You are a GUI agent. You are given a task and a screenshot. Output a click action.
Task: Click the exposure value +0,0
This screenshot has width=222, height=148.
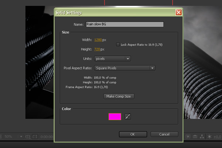tap(217, 137)
